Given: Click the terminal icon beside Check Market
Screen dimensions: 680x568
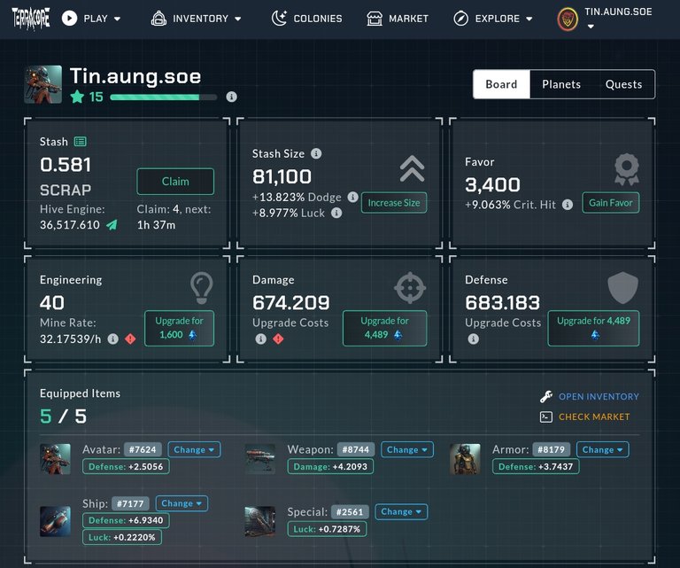Looking at the screenshot, I should [x=546, y=417].
